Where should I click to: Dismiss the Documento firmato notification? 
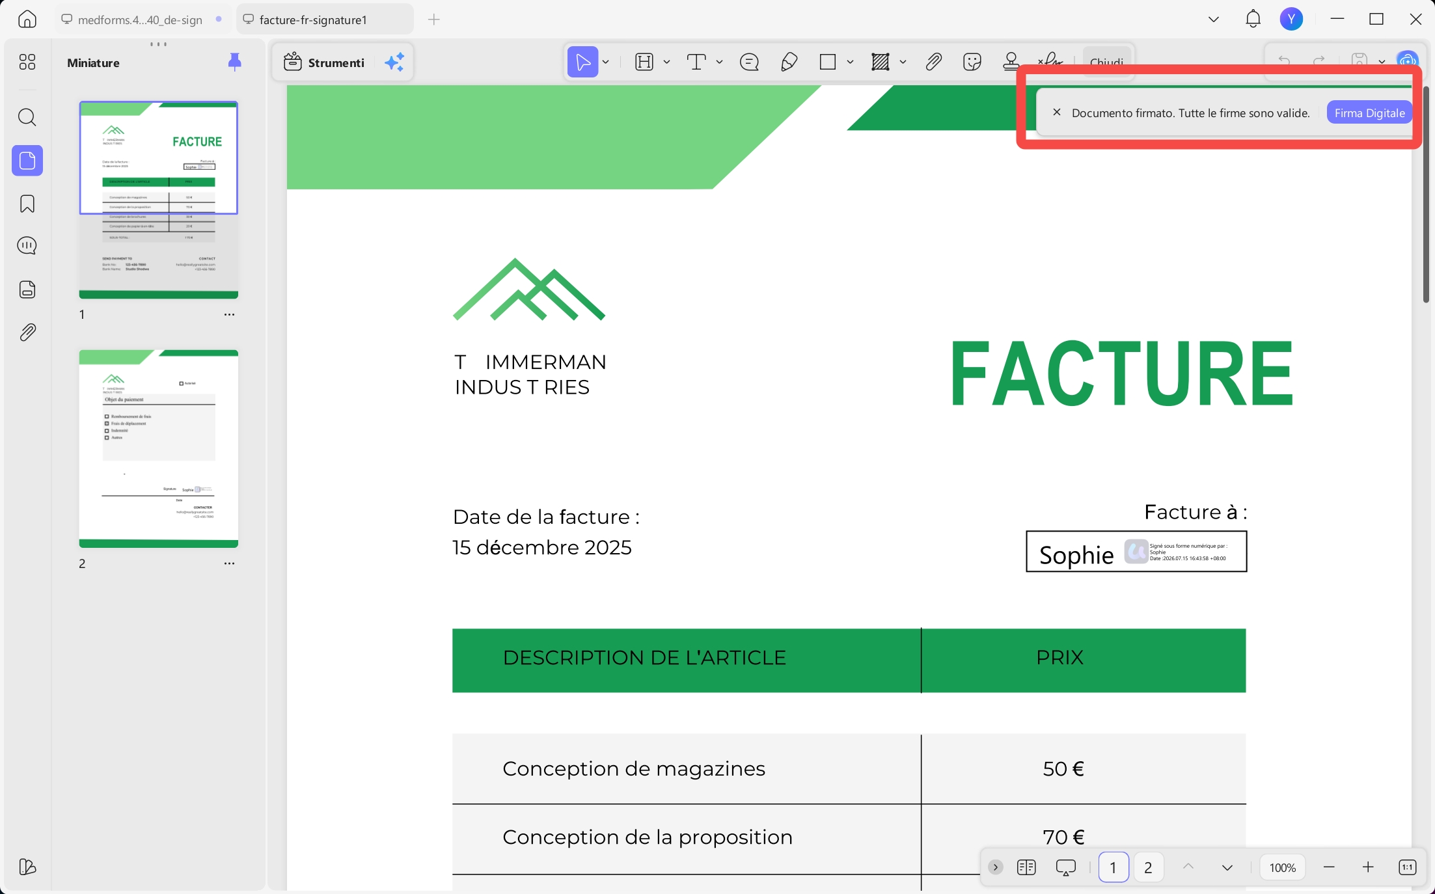click(x=1057, y=112)
